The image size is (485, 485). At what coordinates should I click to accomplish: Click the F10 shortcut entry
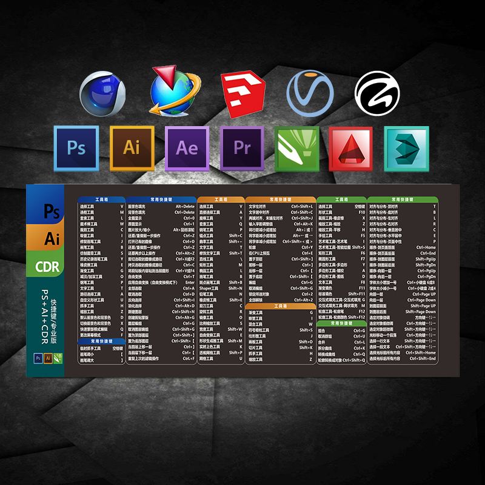click(x=361, y=213)
